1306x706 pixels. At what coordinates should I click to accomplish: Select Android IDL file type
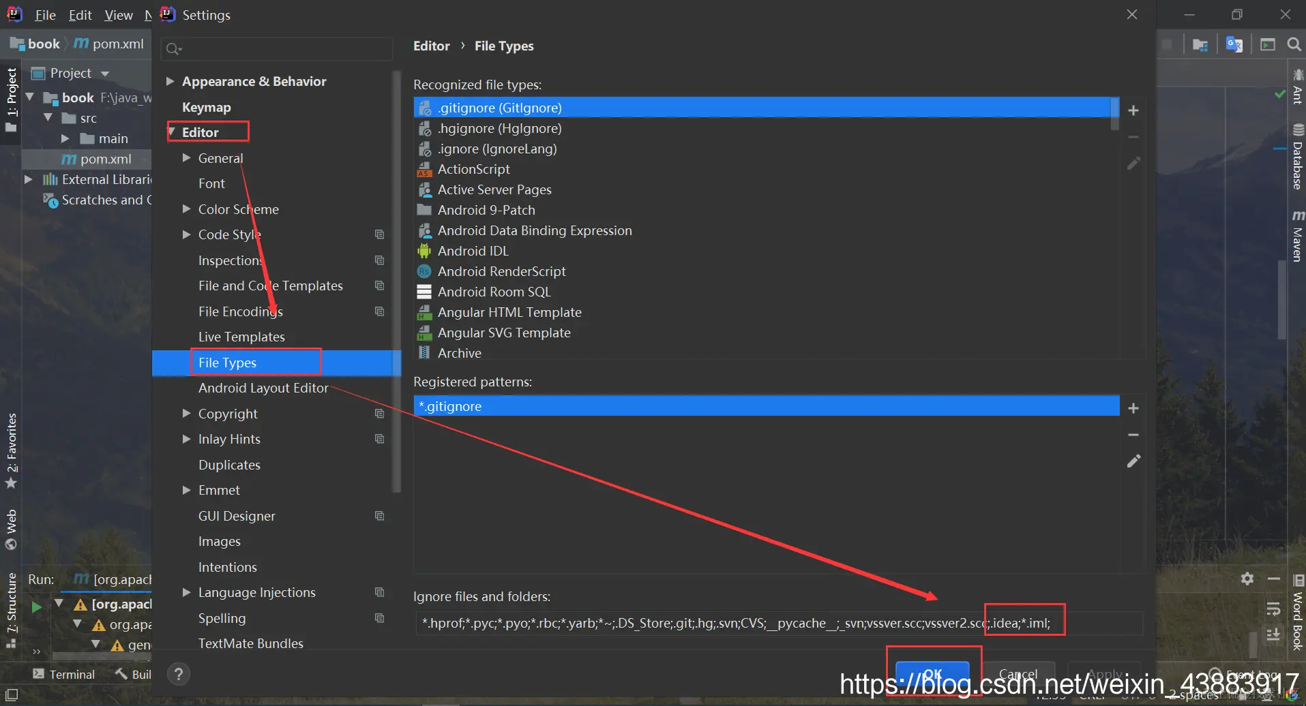(x=762, y=251)
